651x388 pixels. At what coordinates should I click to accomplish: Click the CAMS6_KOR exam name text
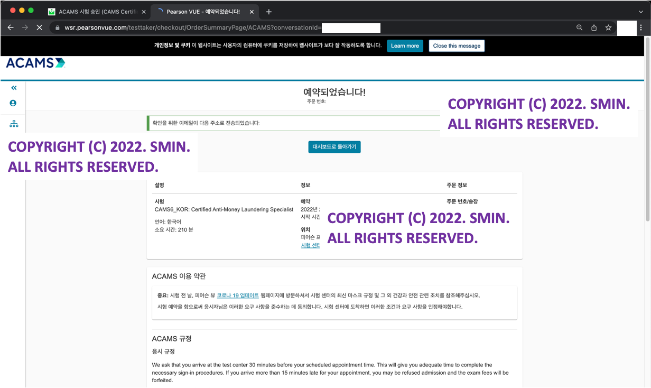[x=224, y=209]
